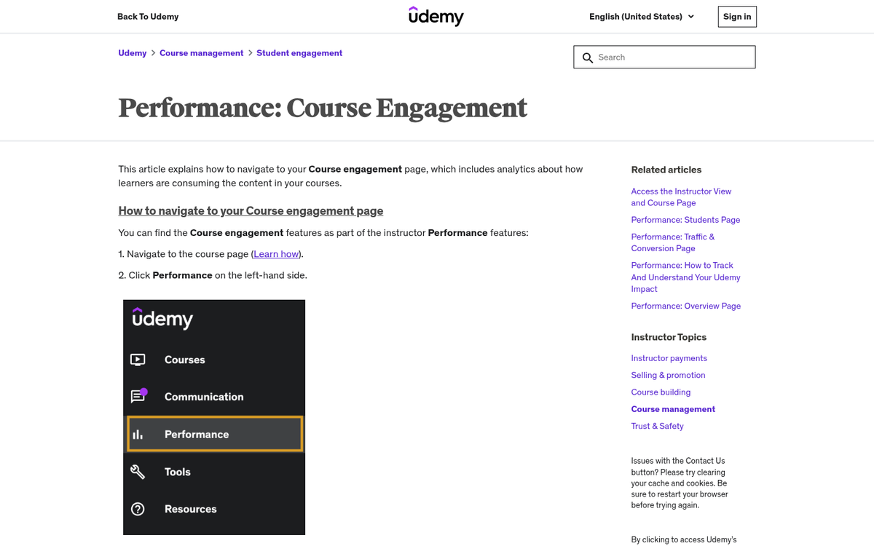Click the search magnifier icon
The width and height of the screenshot is (874, 546).
tap(588, 57)
